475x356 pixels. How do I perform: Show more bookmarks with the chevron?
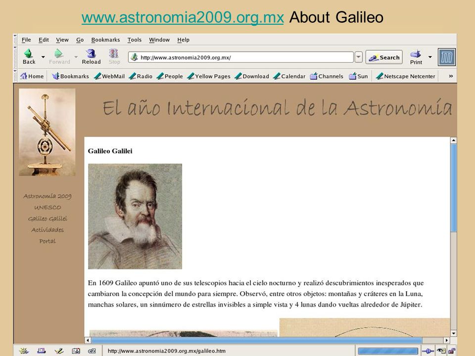tap(451, 76)
